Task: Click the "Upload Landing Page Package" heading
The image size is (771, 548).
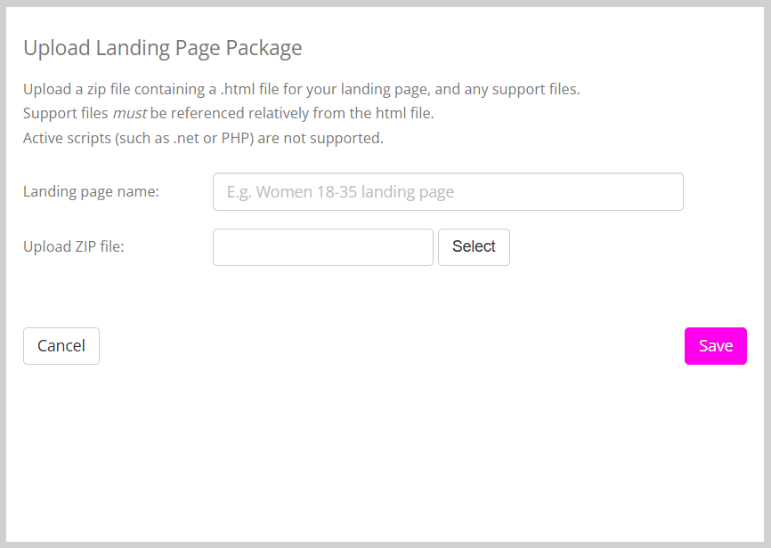Action: [162, 48]
